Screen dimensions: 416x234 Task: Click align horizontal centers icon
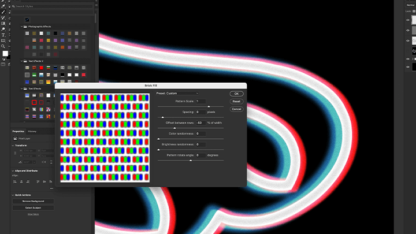click(x=21, y=182)
